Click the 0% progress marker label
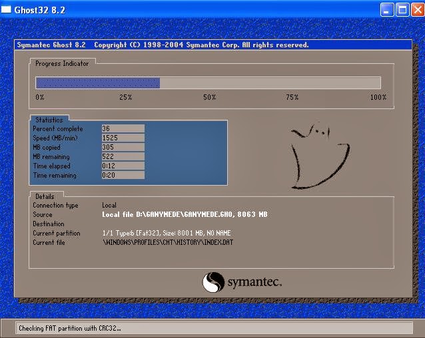 [39, 97]
